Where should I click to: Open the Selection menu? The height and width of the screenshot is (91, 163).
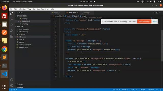tap(22, 9)
